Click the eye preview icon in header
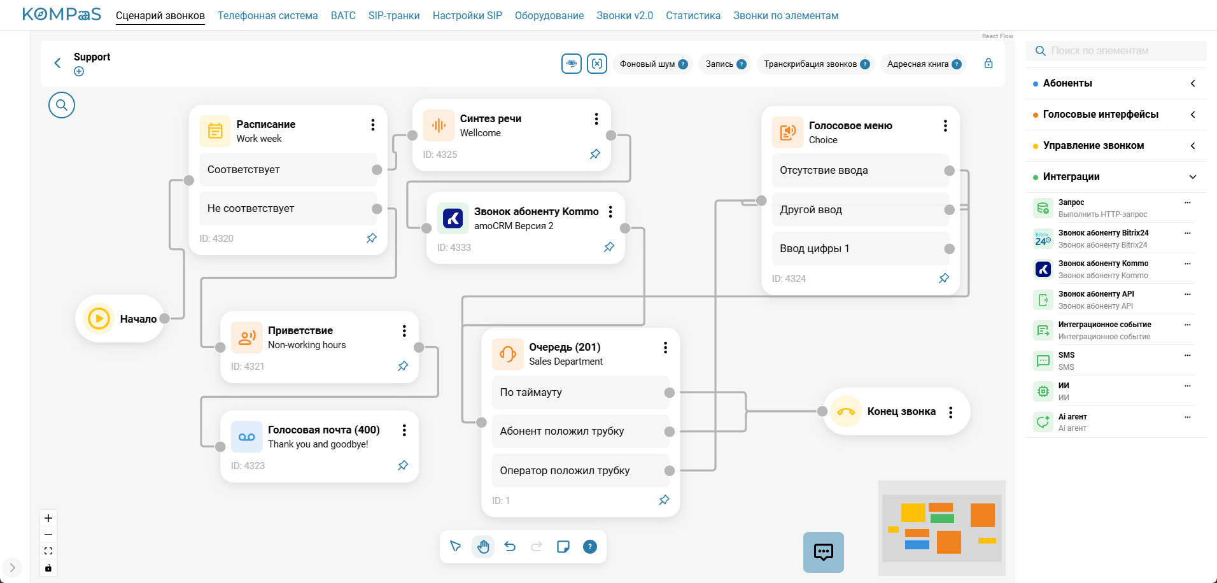This screenshot has width=1217, height=583. pos(572,64)
